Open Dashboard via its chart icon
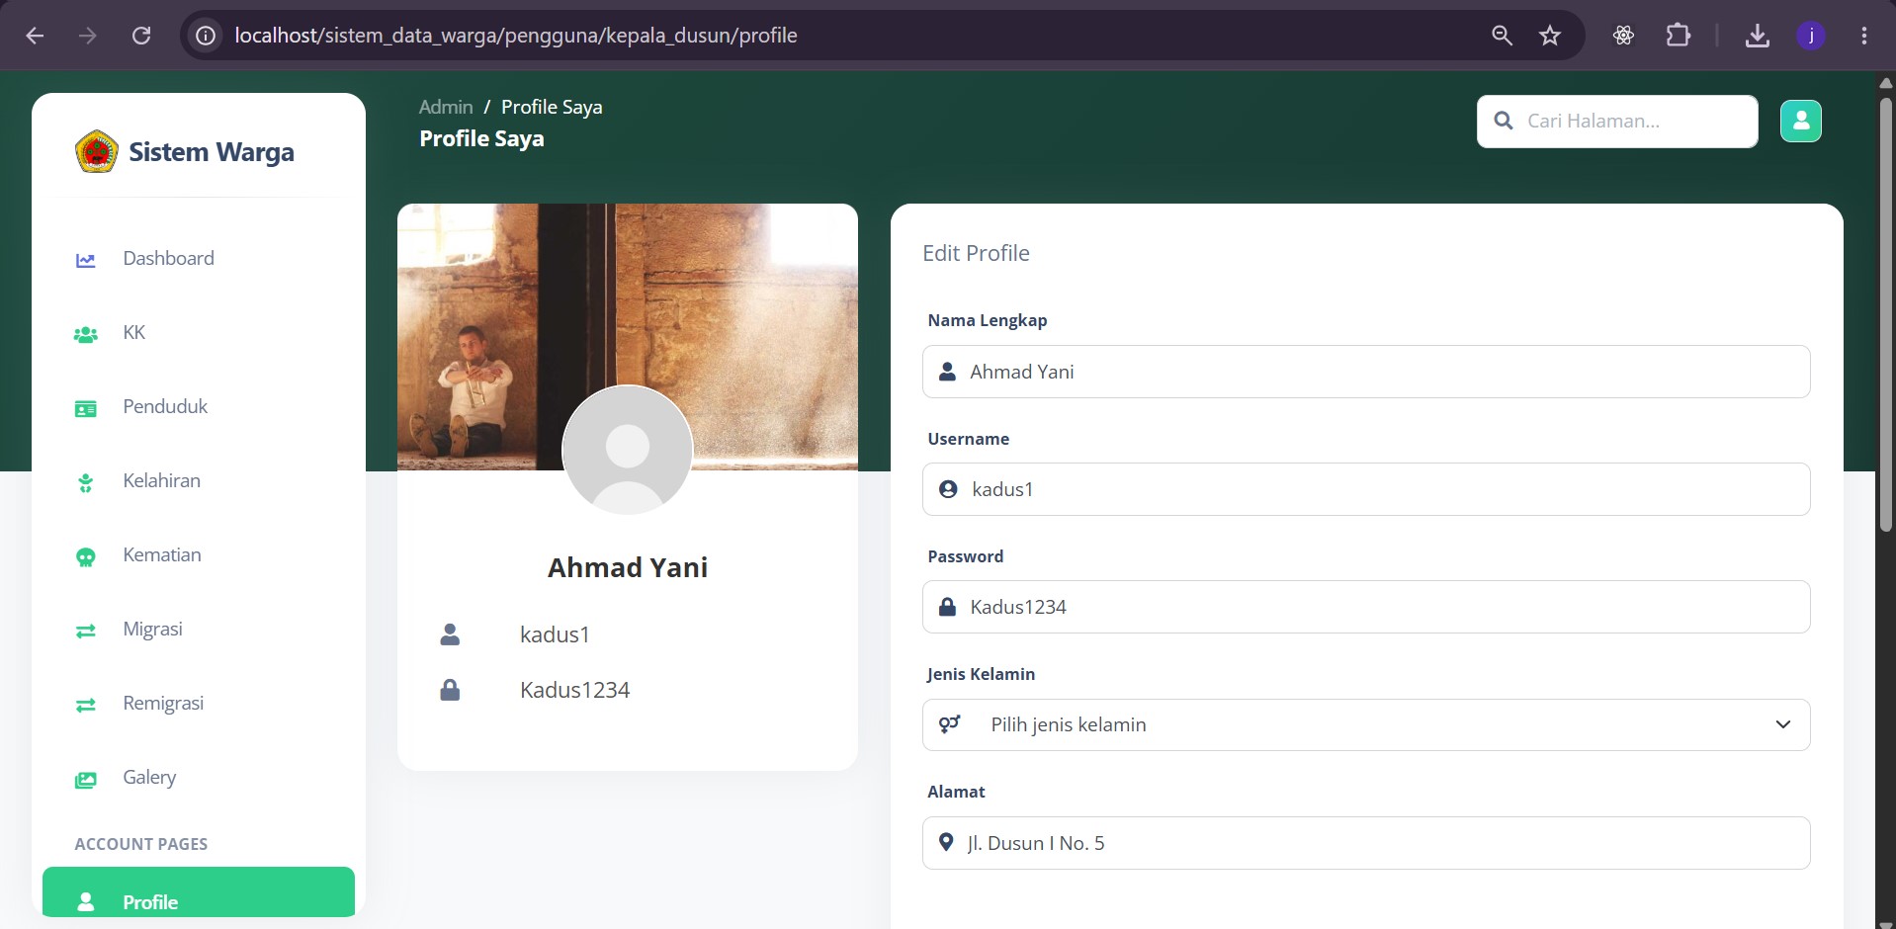The image size is (1896, 929). (86, 260)
